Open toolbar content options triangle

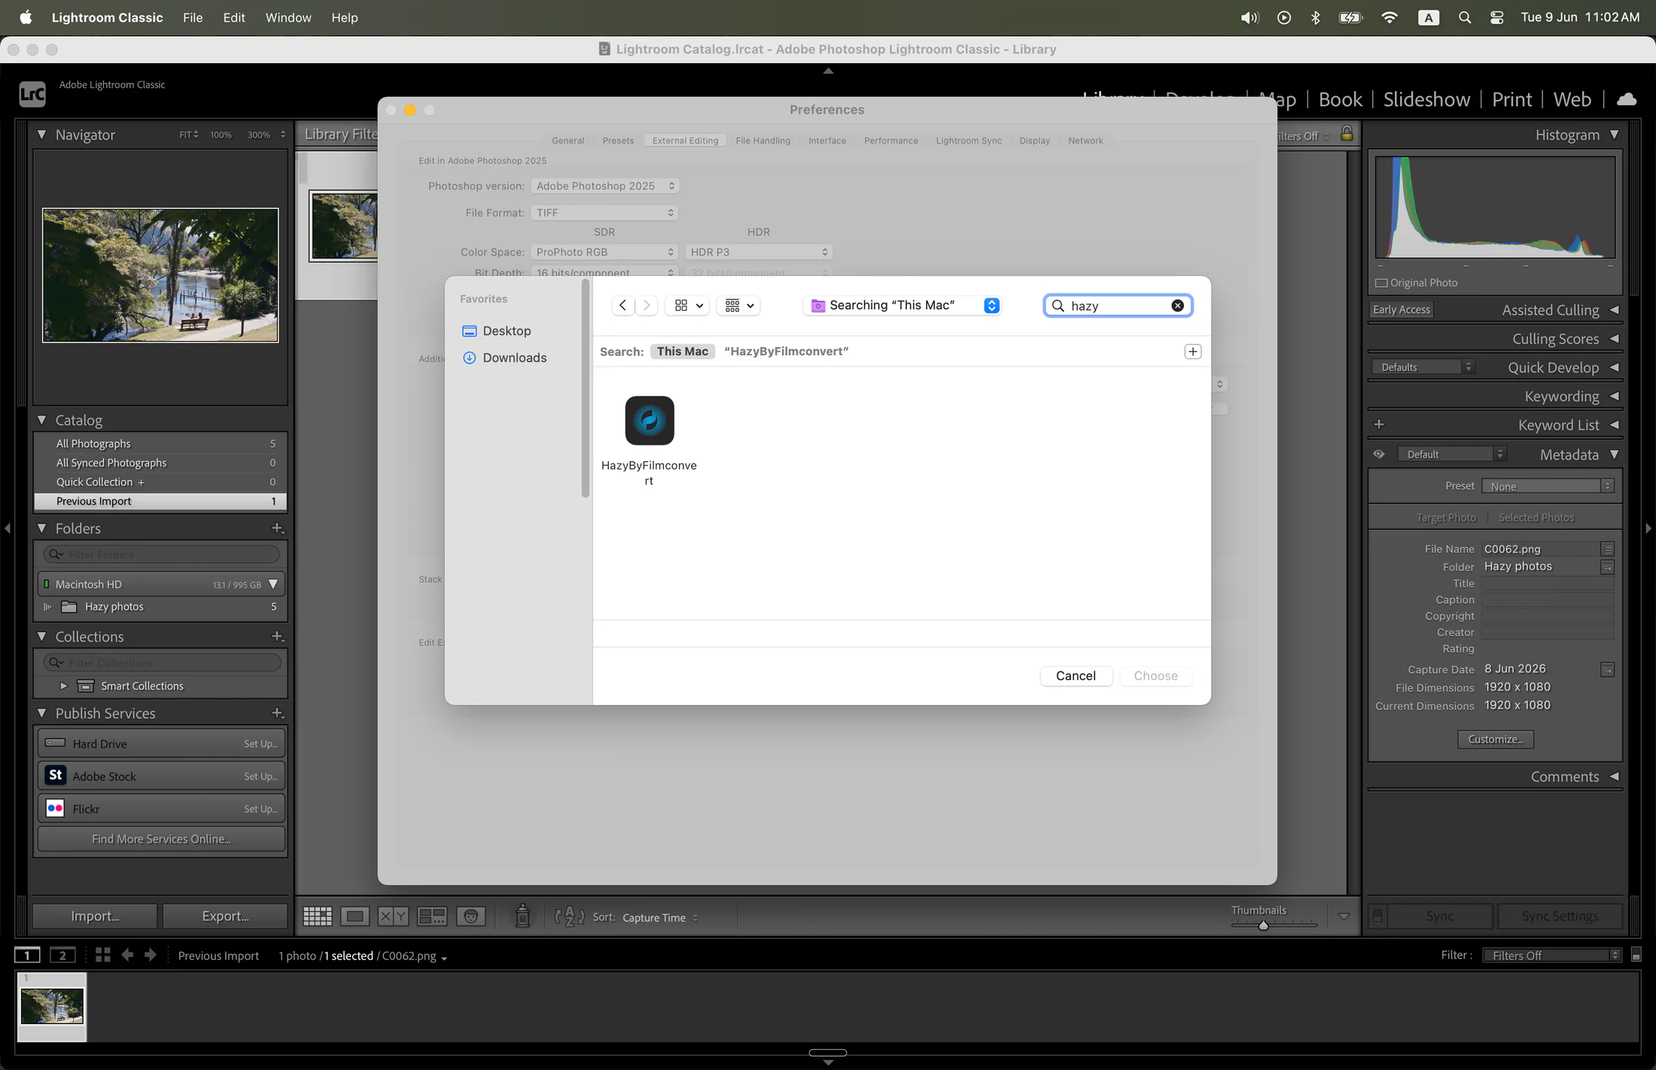coord(1344,916)
